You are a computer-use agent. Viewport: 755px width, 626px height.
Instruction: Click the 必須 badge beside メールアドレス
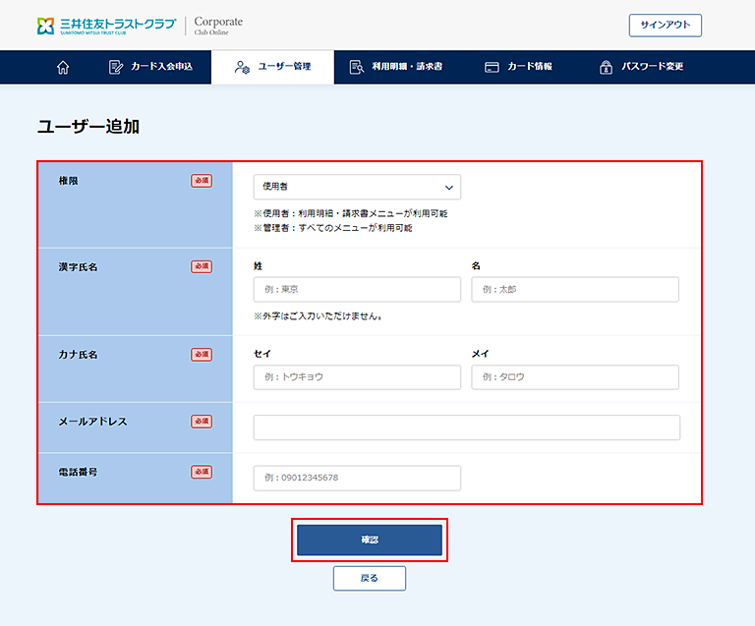(x=202, y=422)
